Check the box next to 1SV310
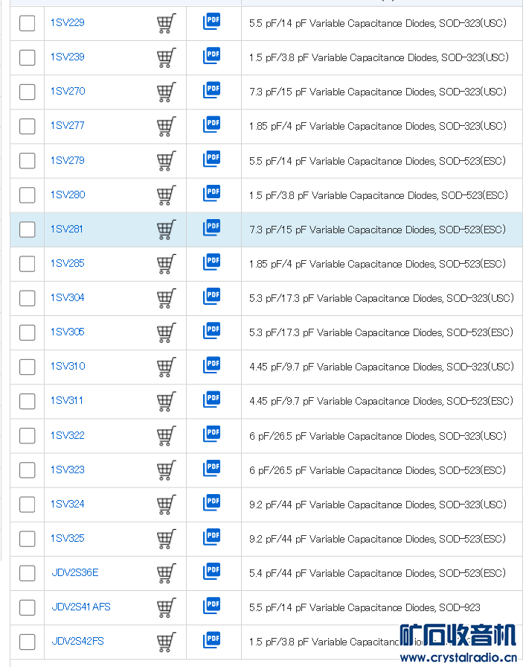Screen dimensions: 523x667 (x=28, y=367)
